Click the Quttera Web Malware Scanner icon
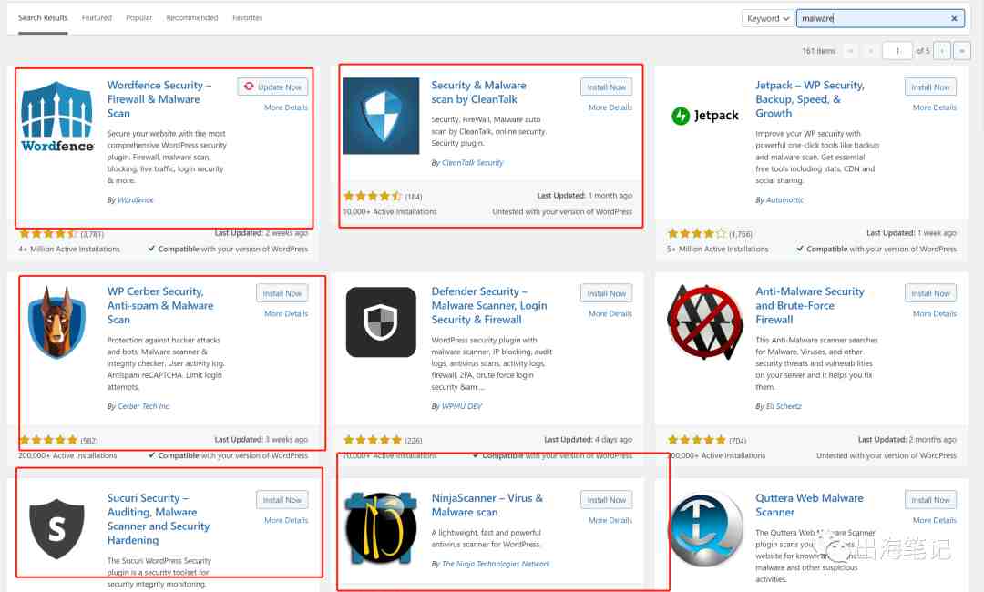The width and height of the screenshot is (984, 592). pos(705,528)
